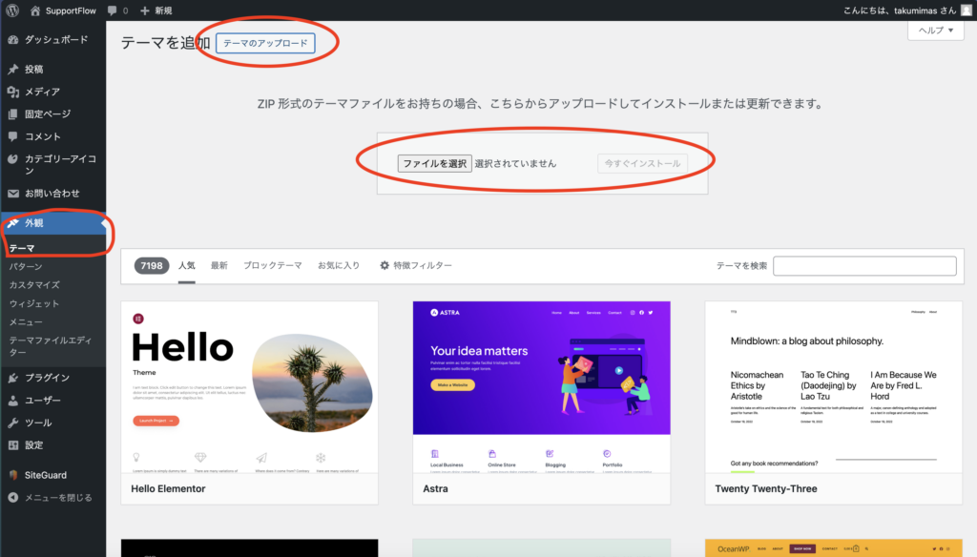Click the メディア media icon in sidebar
This screenshot has height=557, width=977.
pyautogui.click(x=12, y=92)
